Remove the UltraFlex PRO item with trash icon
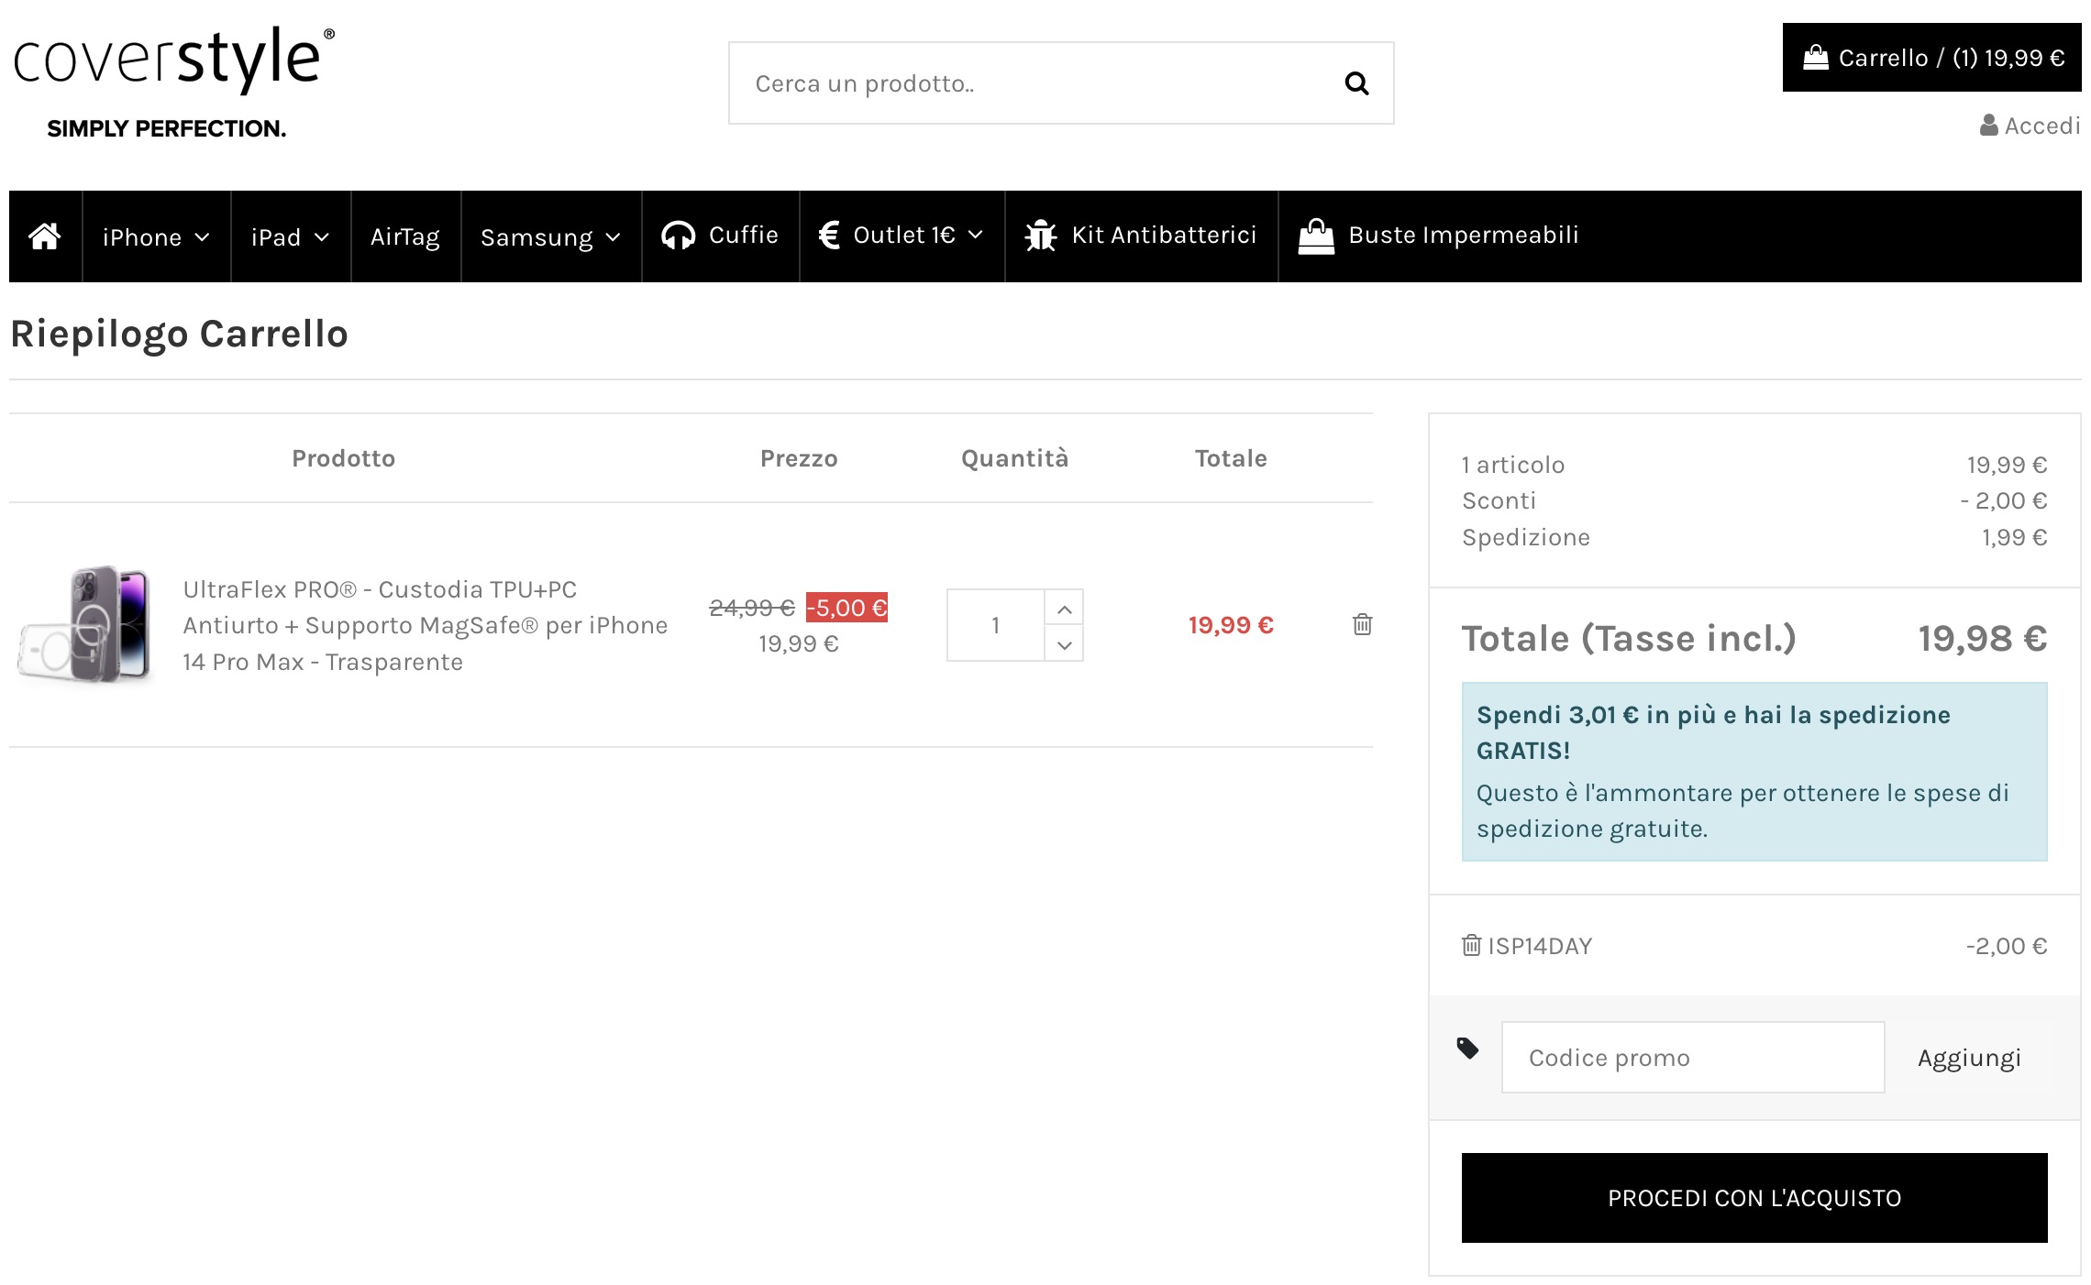This screenshot has width=2091, height=1285. tap(1363, 624)
